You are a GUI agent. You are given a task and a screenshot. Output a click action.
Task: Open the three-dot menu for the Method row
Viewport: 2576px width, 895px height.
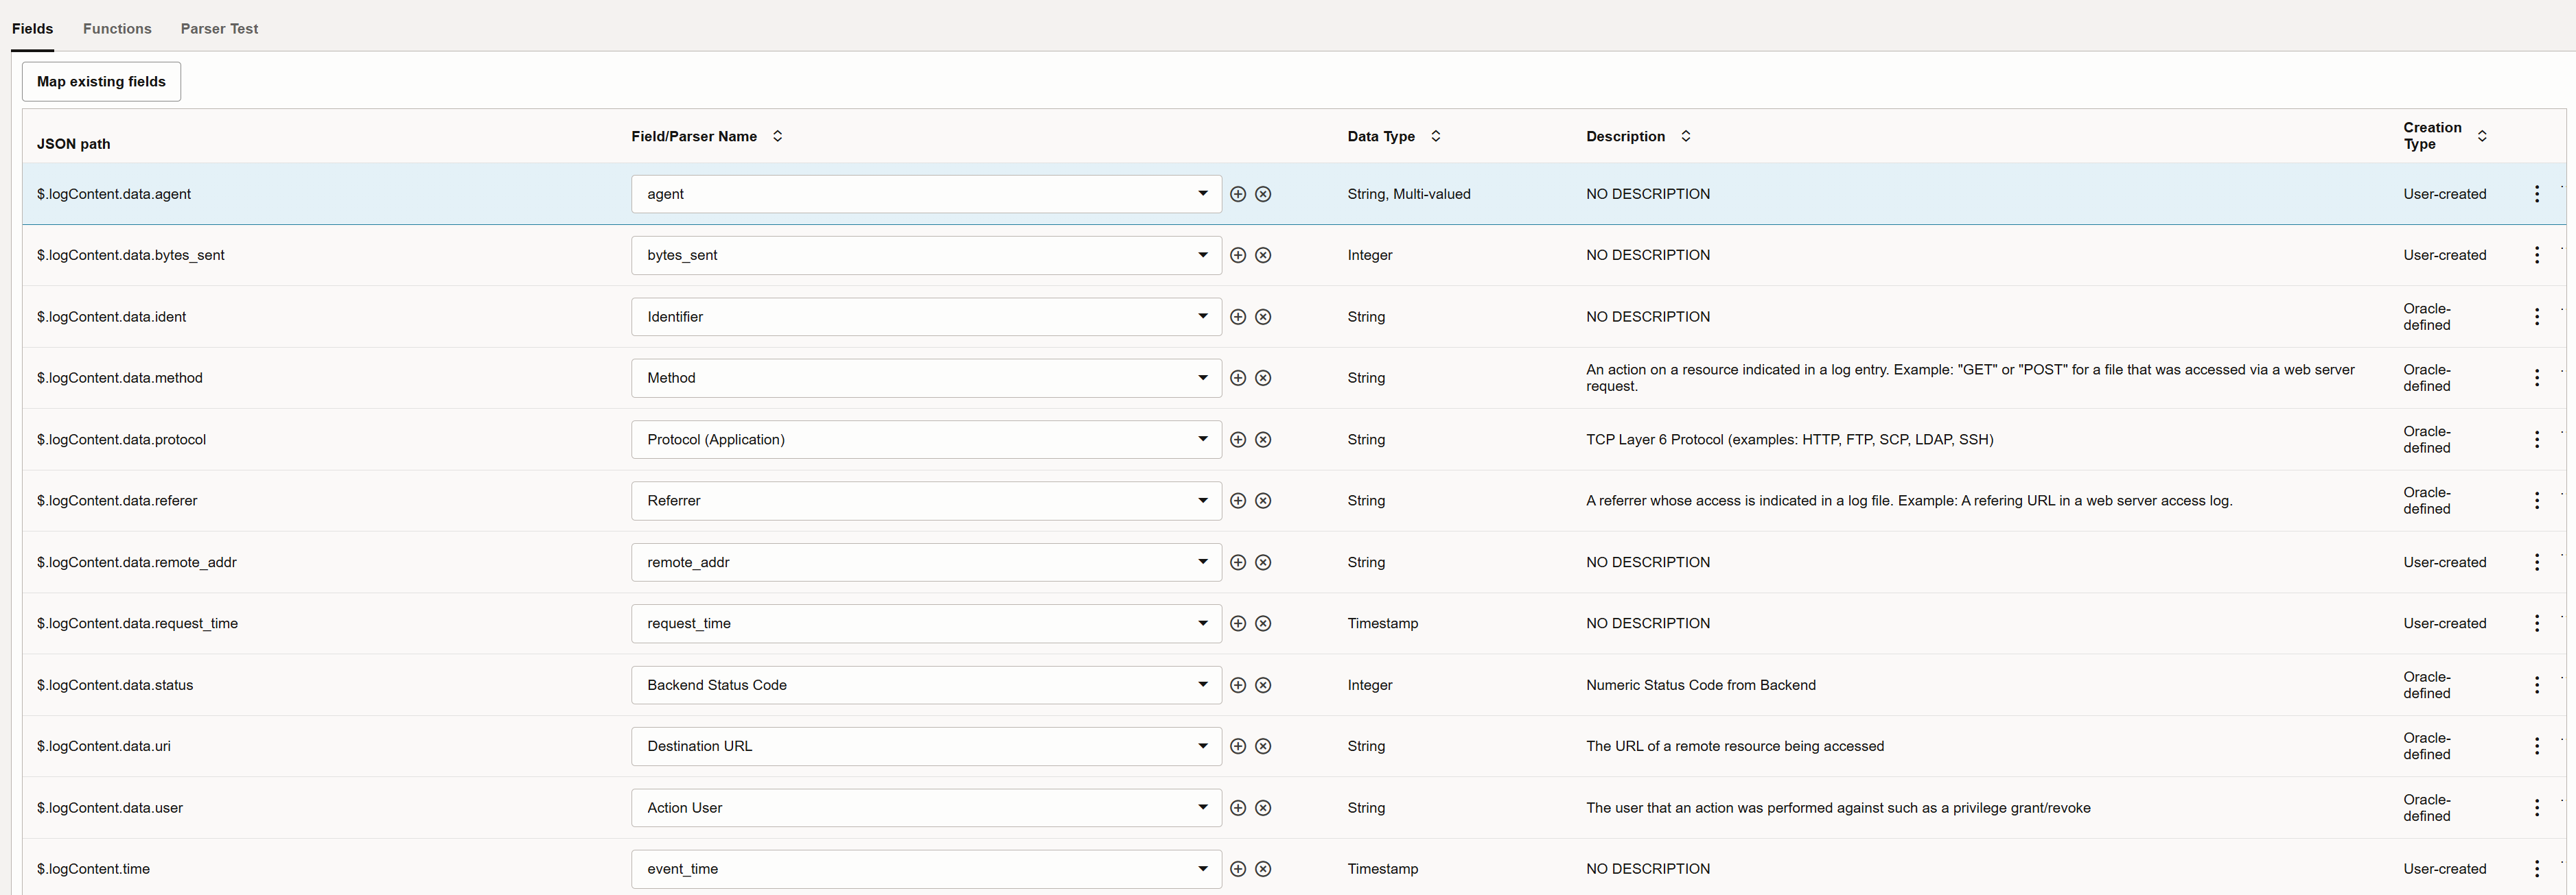point(2537,378)
